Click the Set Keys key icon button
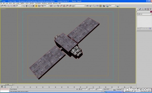152x93 pixels. tap(115, 90)
